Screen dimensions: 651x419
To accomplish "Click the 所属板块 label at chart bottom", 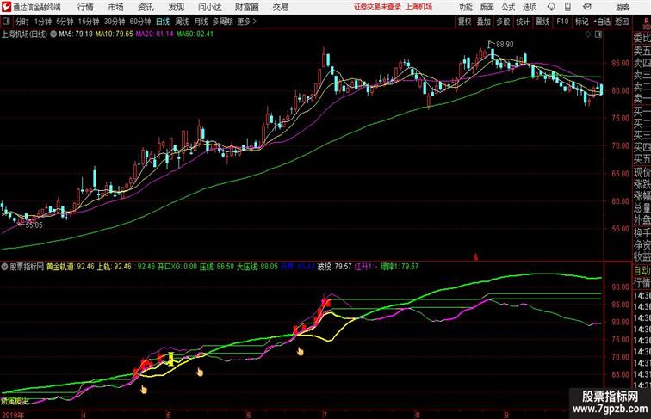I will 15,401.
